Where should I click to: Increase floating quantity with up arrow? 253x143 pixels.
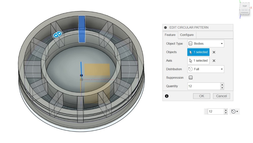(226, 110)
